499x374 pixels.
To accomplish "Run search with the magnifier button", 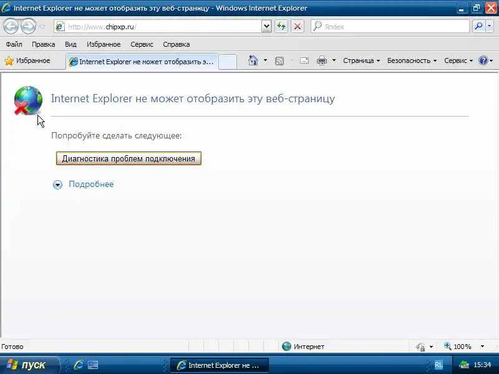I will 478,26.
